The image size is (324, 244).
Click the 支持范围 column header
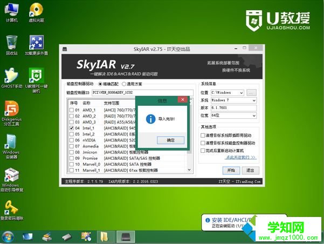112,103
